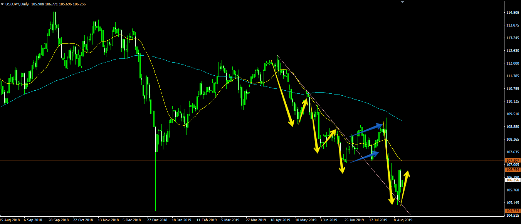Click the 27 Dec 2018 date label
The height and width of the screenshot is (224, 521).
[157, 221]
